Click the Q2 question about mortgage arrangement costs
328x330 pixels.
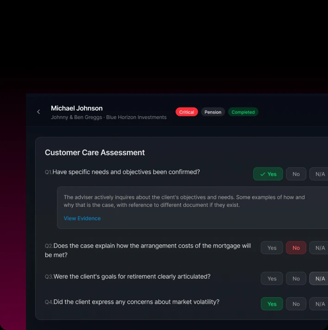click(x=148, y=250)
